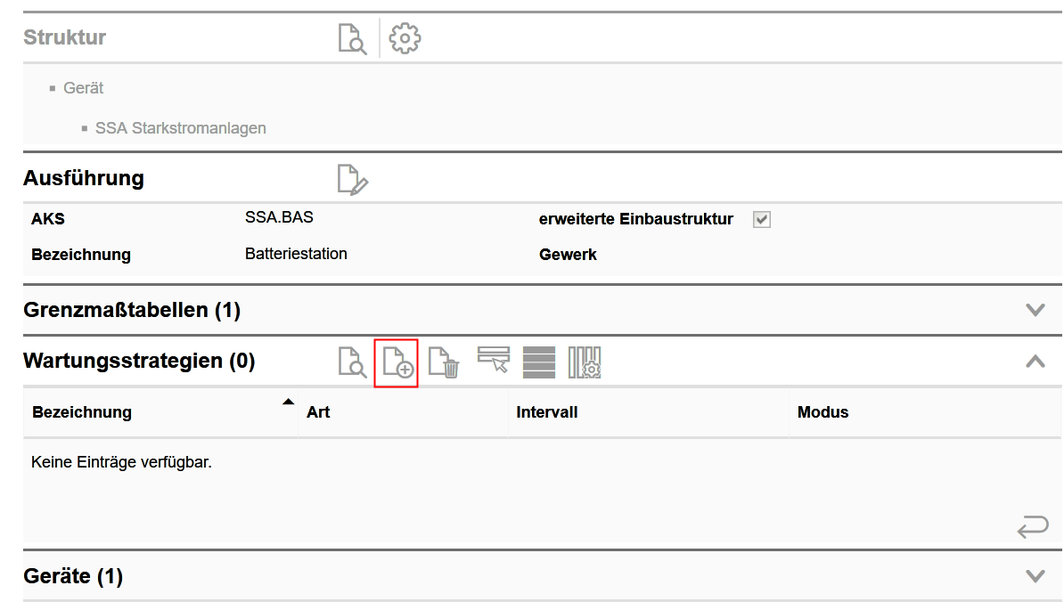Image resolution: width=1064 pixels, height=610 pixels.
Task: Click the Intervall column header
Action: pos(546,412)
